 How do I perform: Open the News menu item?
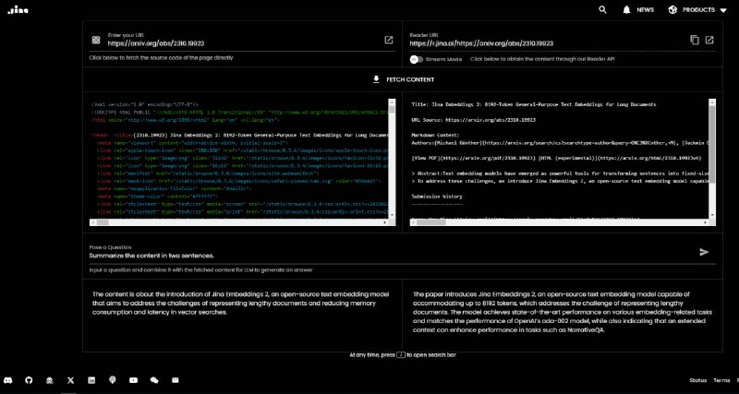(x=645, y=9)
